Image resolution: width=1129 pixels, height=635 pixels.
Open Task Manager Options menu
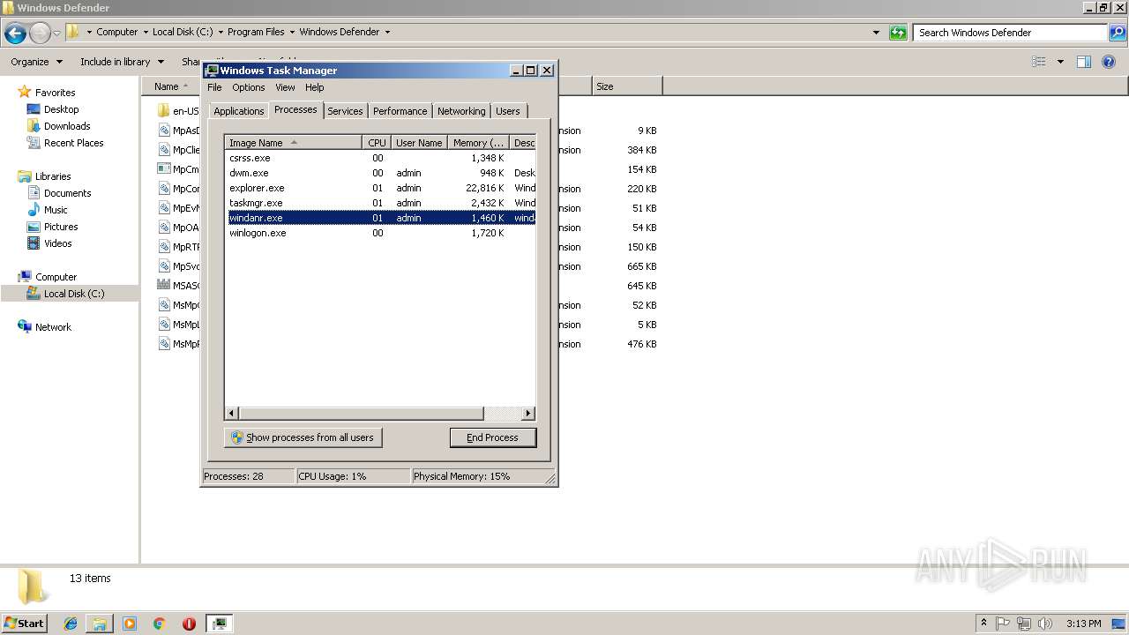coord(249,87)
